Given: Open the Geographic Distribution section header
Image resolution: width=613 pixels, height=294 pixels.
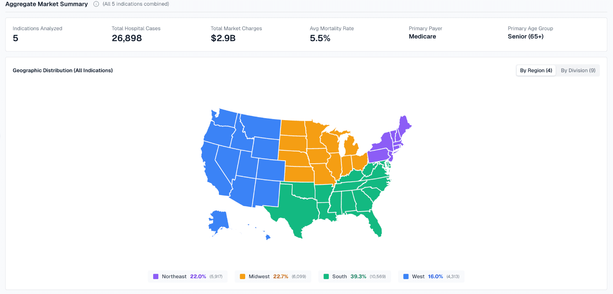Looking at the screenshot, I should [62, 70].
